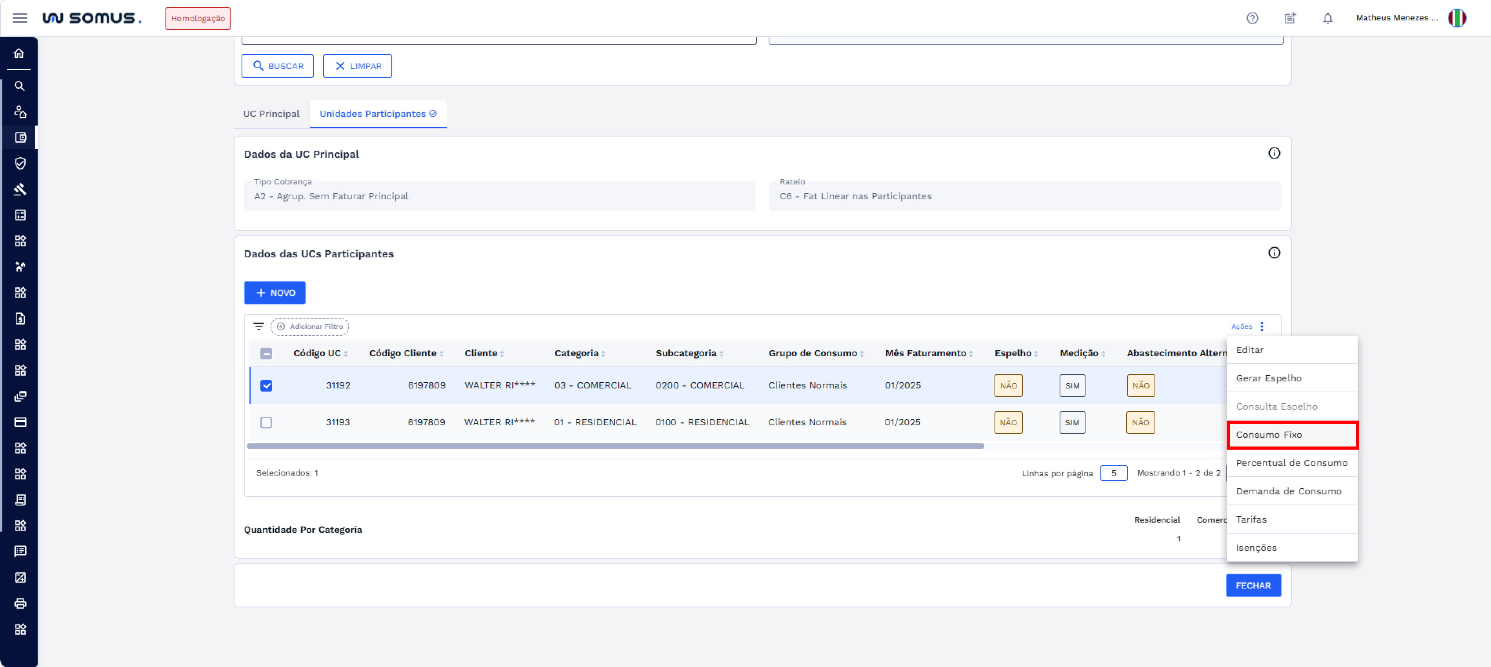Click the help question mark icon
The image size is (1491, 667).
click(x=1252, y=18)
